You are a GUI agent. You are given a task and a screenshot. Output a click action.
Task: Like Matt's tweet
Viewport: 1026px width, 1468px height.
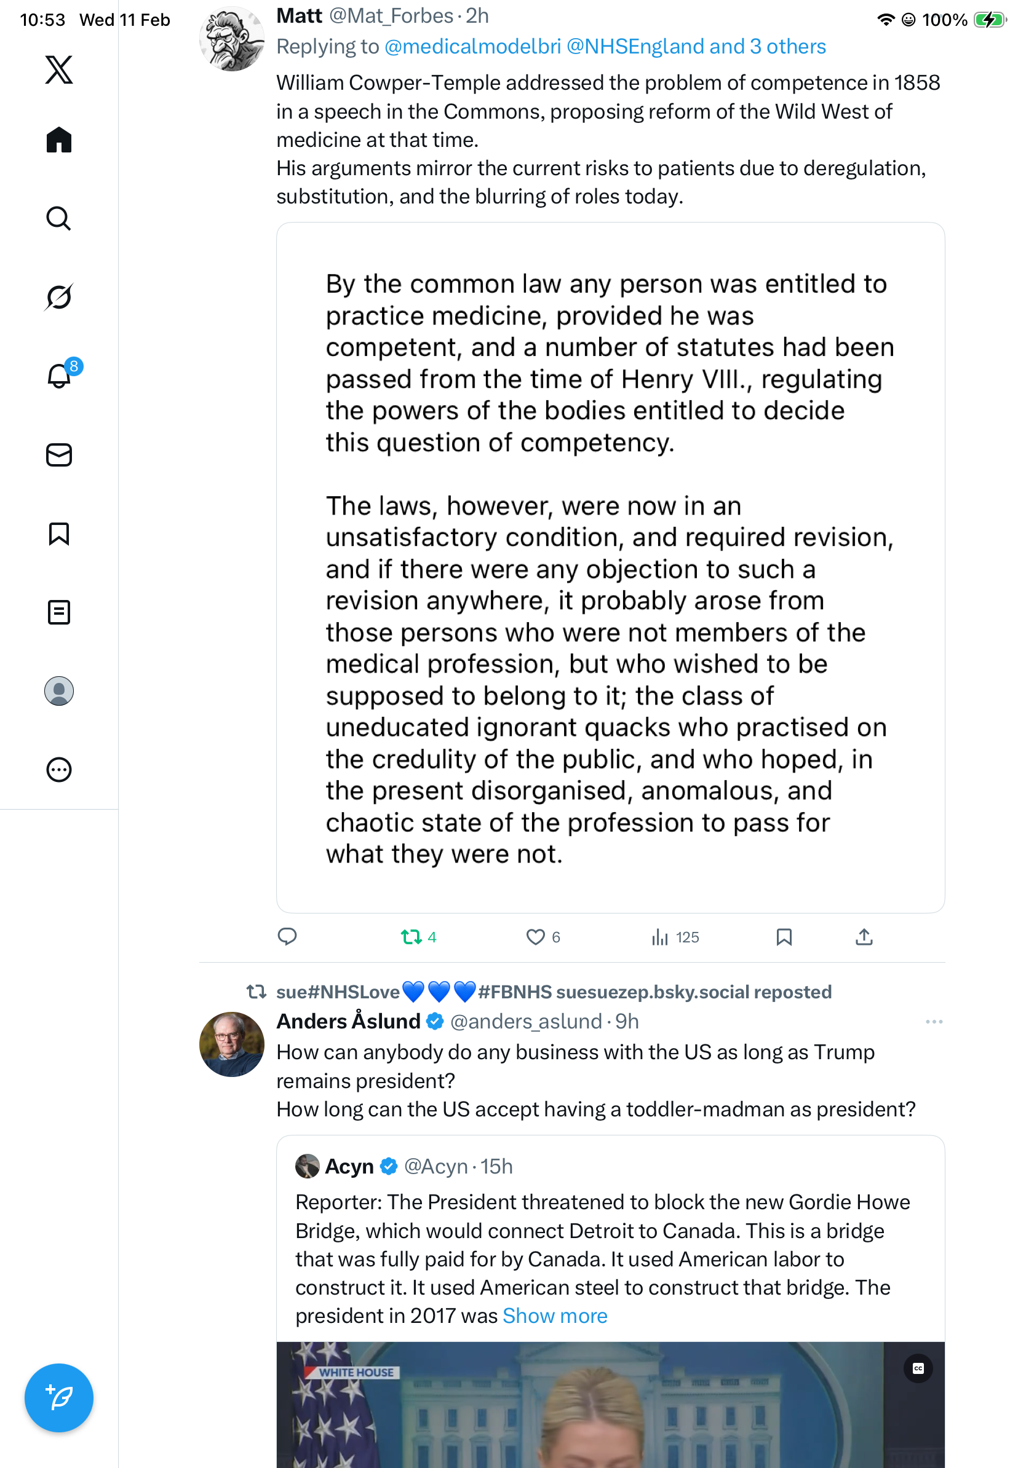coord(535,937)
